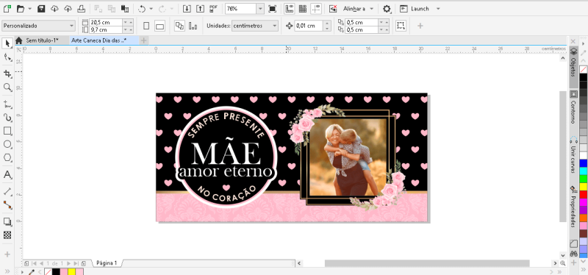Select the Parallel Dimension line tool
The height and width of the screenshot is (275, 588).
click(x=7, y=191)
